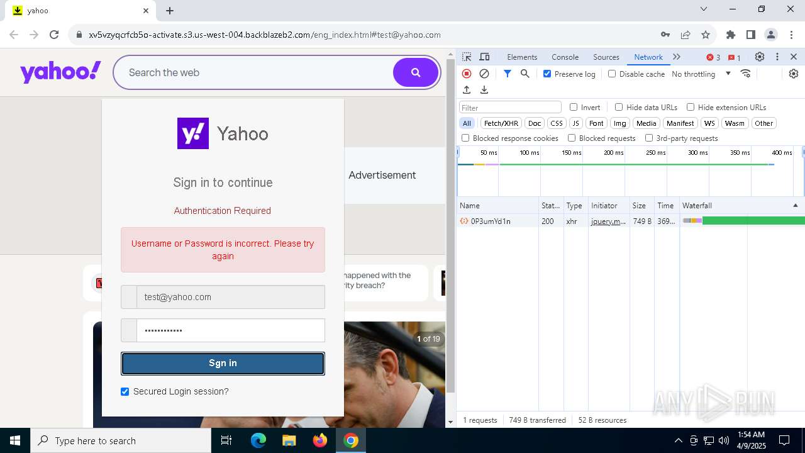
Task: Select the 0P3umYd1n request row
Action: pos(631,221)
